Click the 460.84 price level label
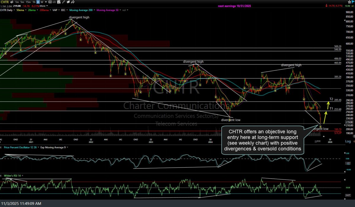 [x=338, y=63]
